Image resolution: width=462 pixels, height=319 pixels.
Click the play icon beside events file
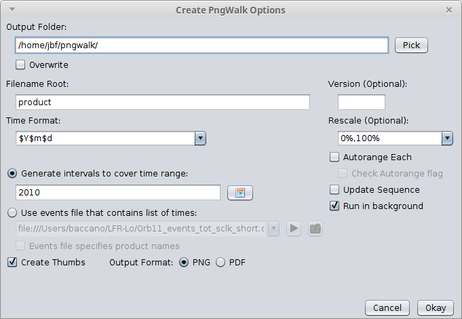click(294, 229)
